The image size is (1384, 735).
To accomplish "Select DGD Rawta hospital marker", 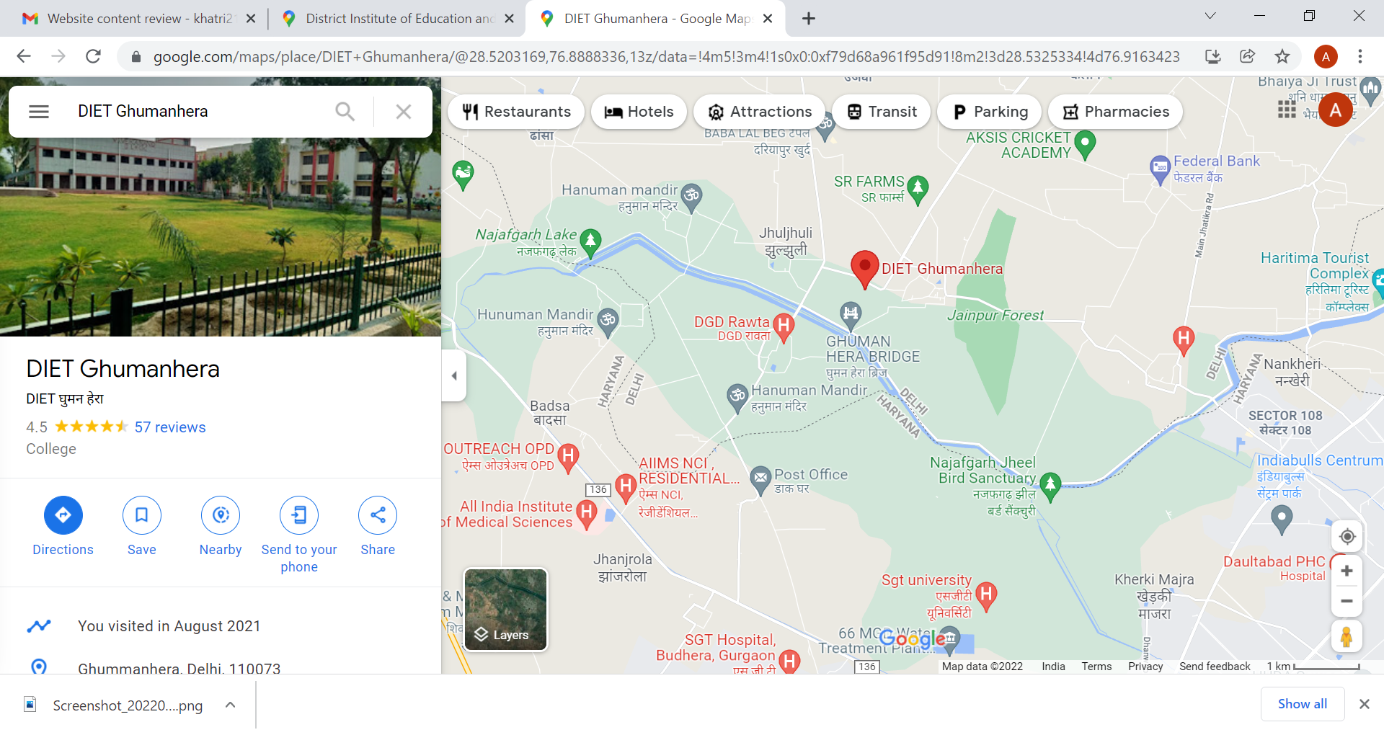I will click(784, 326).
